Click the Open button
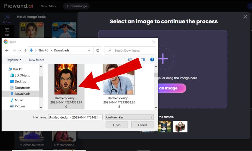 (x=117, y=125)
